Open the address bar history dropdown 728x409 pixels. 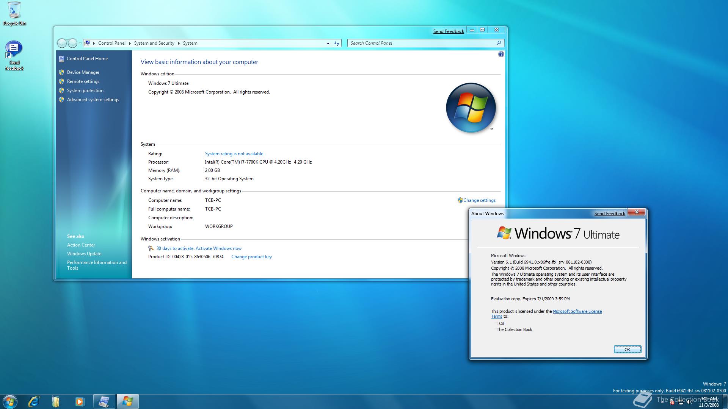(x=328, y=43)
